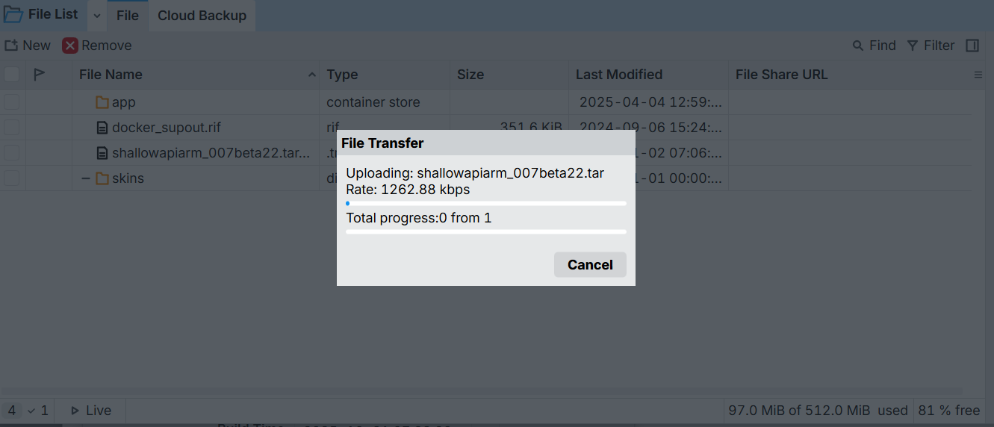Click the File List folder icon
The height and width of the screenshot is (427, 994).
pyautogui.click(x=13, y=14)
